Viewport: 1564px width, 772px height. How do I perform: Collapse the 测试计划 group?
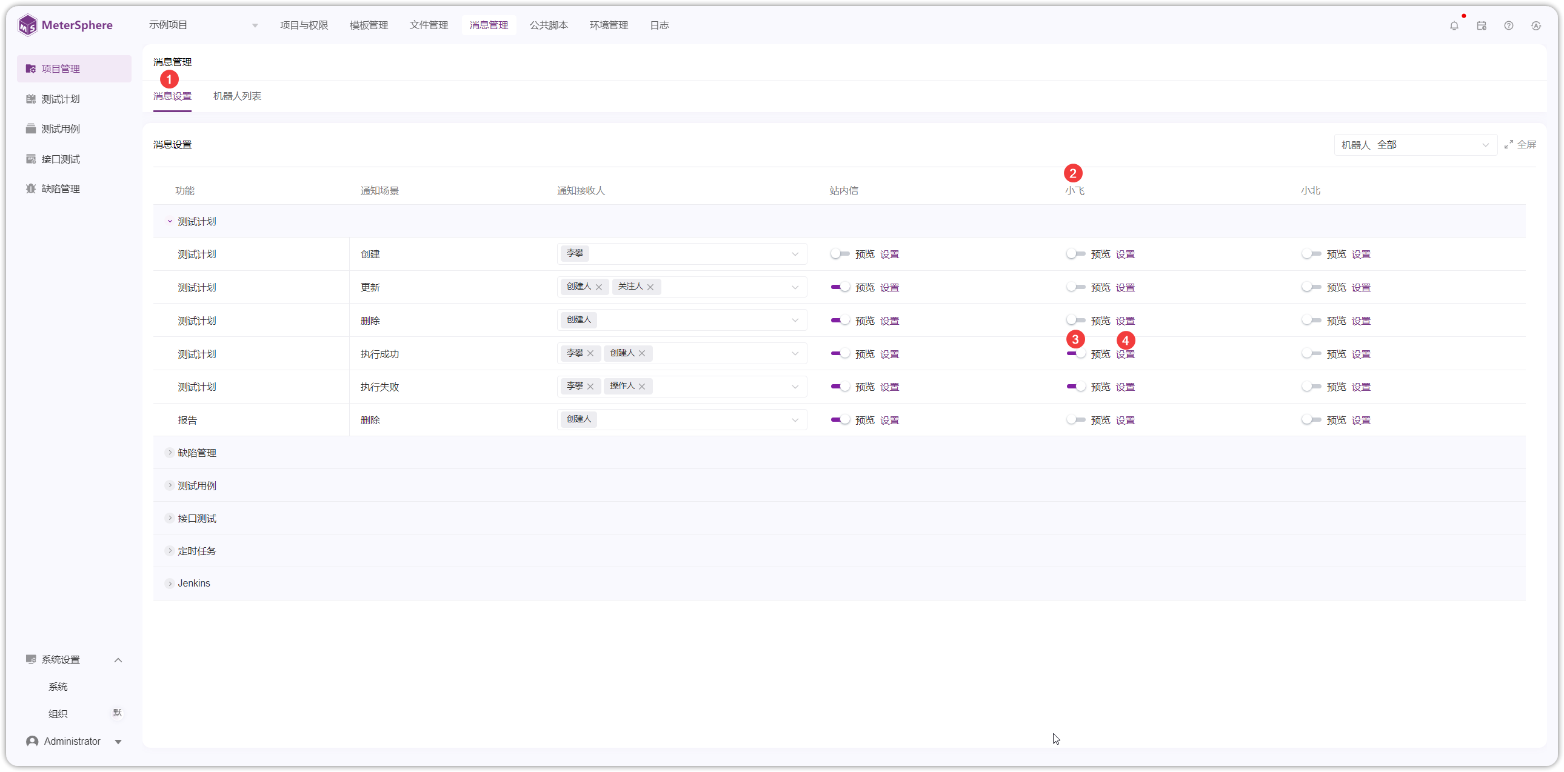170,222
